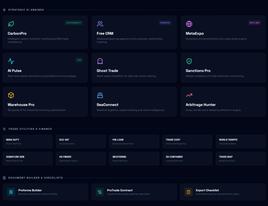Click the 'Cross-border price disparity' description text
268x206 pixels.
point(214,110)
